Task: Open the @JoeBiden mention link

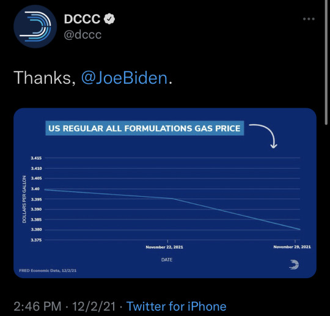Action: click(125, 78)
